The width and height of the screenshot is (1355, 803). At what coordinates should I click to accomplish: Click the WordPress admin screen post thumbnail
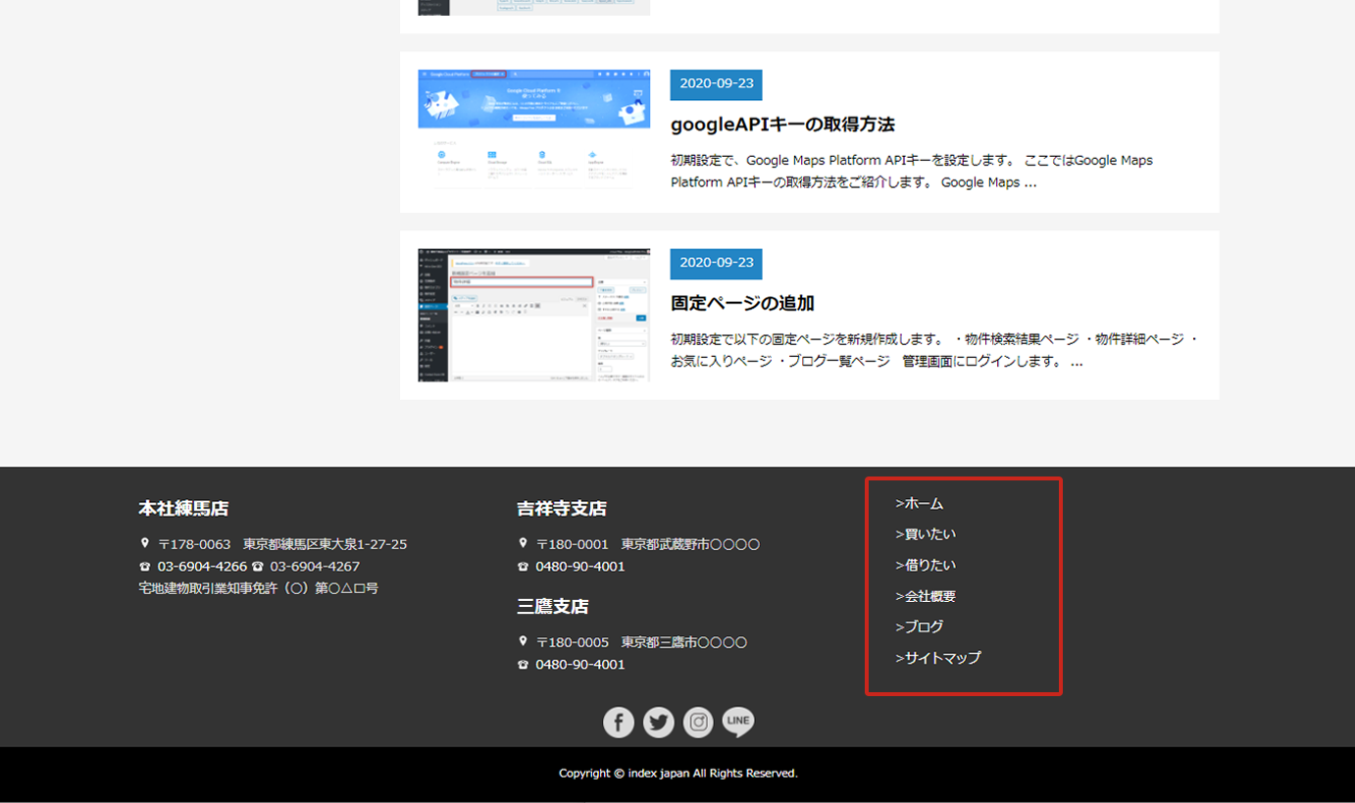(533, 315)
